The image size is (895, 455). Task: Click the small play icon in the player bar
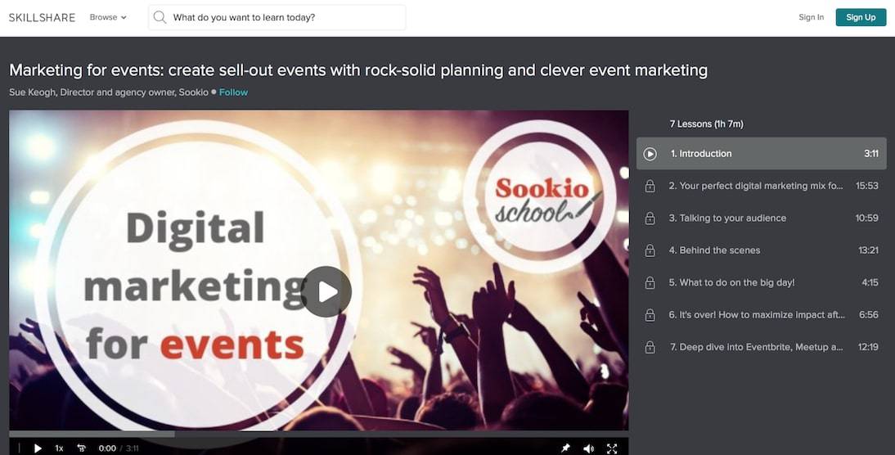pos(38,448)
